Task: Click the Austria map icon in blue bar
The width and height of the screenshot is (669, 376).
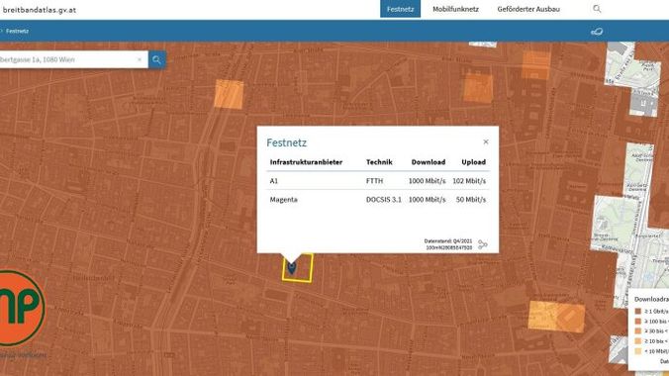Action: [597, 31]
